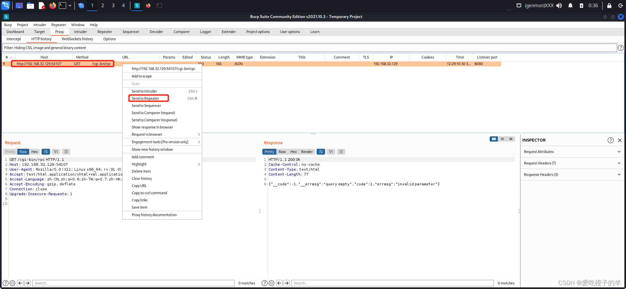
Task: Click Clear history in context menu
Action: [x=162, y=178]
